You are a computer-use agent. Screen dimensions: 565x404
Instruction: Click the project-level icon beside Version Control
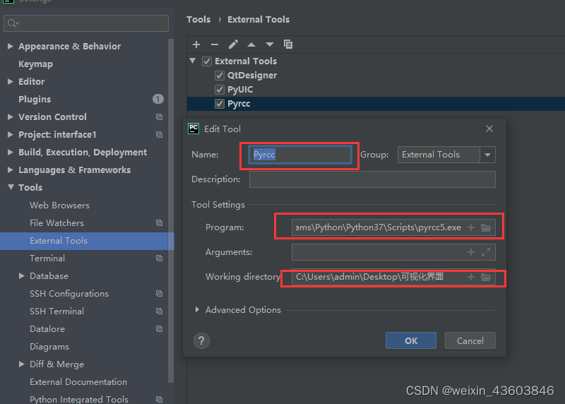click(160, 117)
